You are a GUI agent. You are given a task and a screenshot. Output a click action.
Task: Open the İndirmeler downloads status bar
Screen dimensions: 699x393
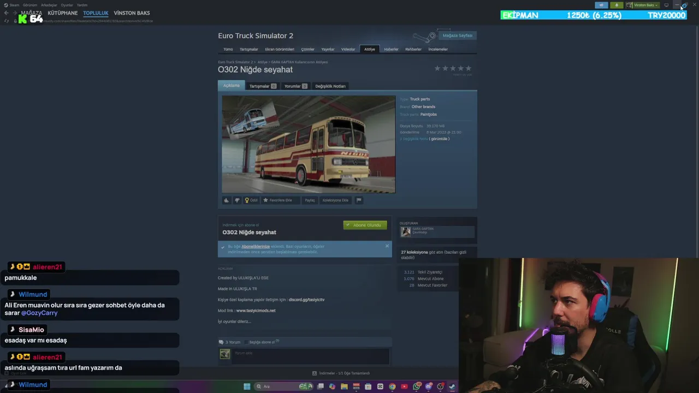click(x=341, y=373)
